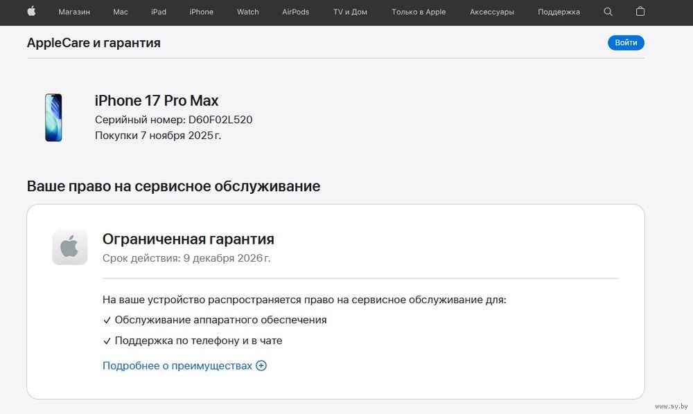Click the gray Apple warranty icon

click(x=70, y=247)
